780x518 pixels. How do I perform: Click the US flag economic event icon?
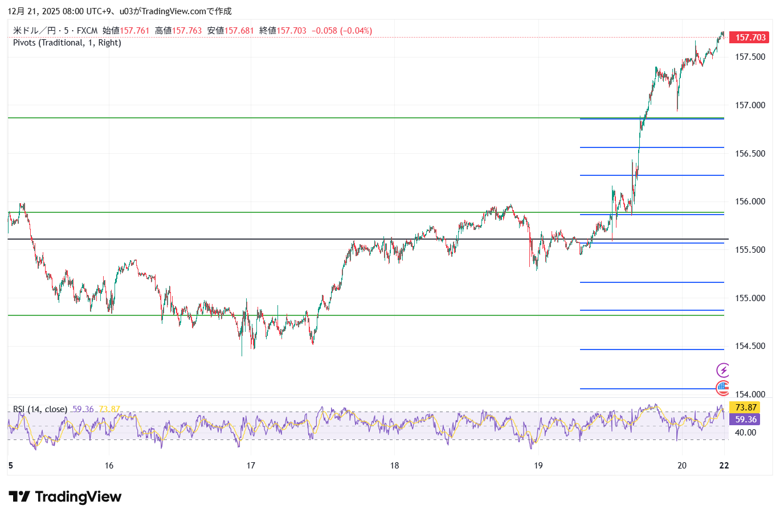(722, 388)
